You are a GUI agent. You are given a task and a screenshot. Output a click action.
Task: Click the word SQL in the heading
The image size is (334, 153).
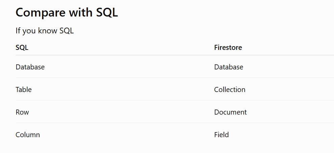[x=107, y=13]
